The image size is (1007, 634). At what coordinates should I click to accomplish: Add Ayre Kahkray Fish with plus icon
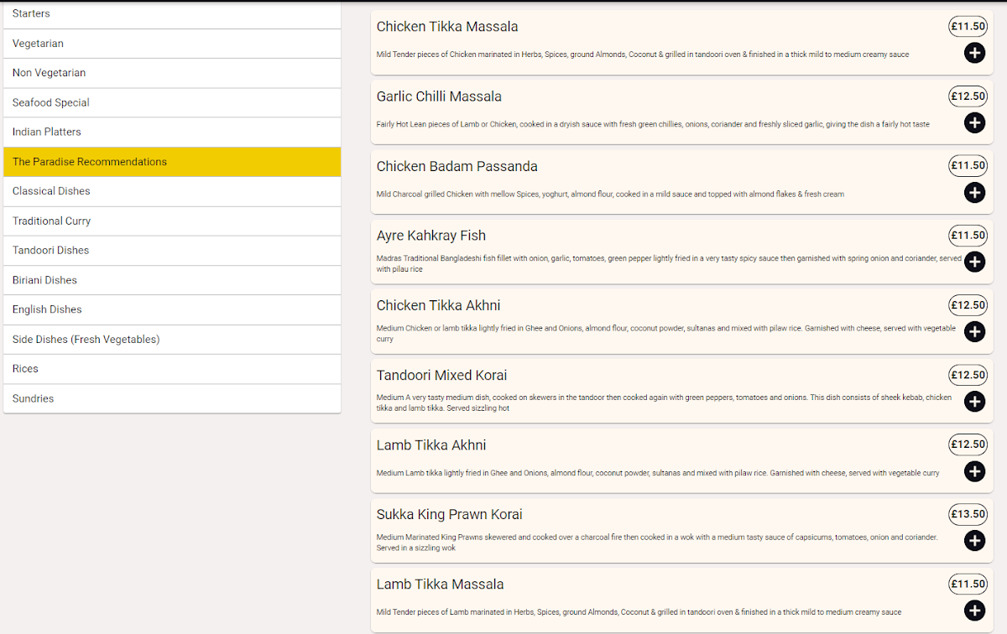point(974,262)
